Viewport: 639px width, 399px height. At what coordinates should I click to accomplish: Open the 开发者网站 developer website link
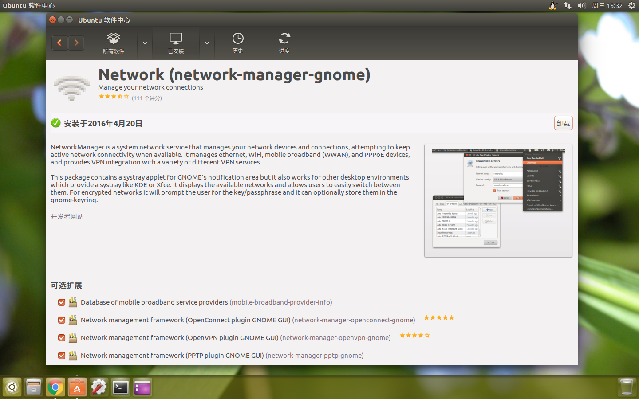pos(67,217)
